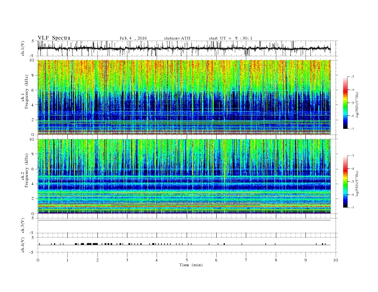Click the flat ch.3 voltage trace line
The height and width of the screenshot is (292, 378).
click(x=184, y=220)
